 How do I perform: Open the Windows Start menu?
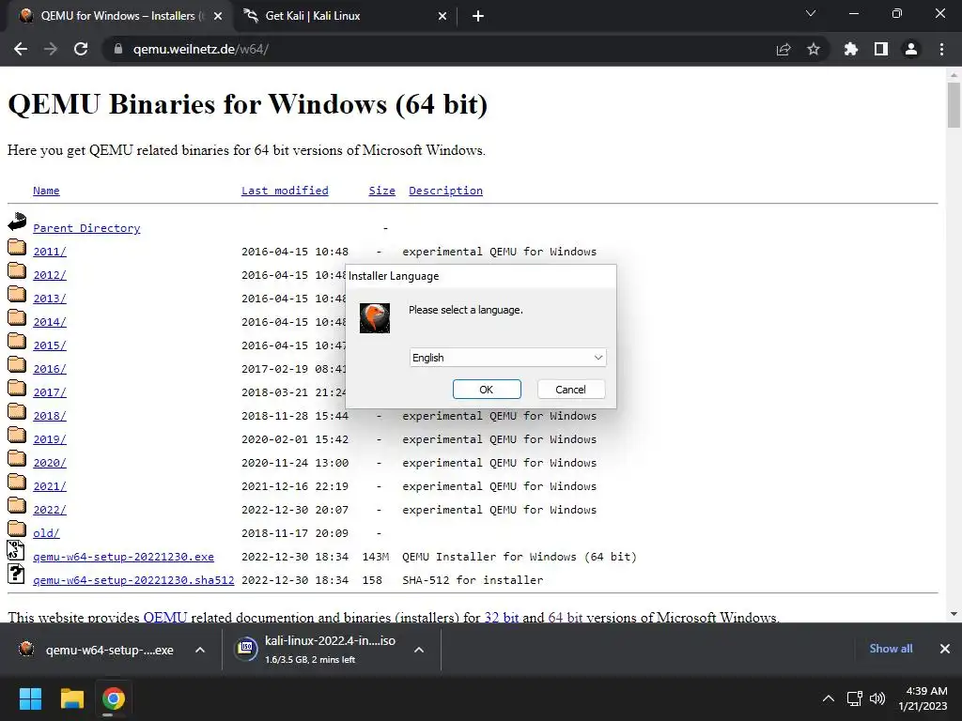coord(30,698)
